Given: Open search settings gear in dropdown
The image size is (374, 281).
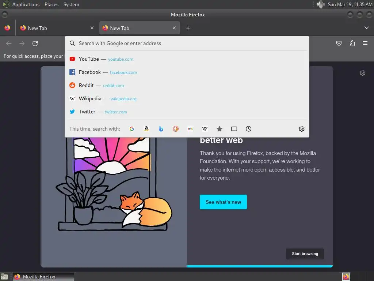Looking at the screenshot, I should [301, 129].
